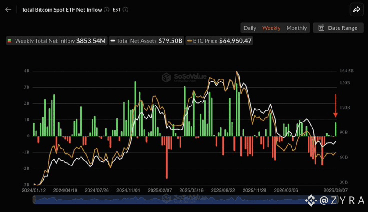Click the 120B right axis label
Screen dimensions: 368x212
[345, 107]
